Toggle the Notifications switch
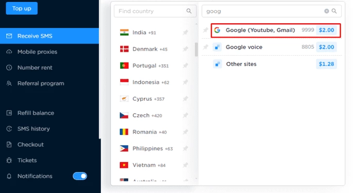Image resolution: width=354 pixels, height=193 pixels. click(80, 176)
